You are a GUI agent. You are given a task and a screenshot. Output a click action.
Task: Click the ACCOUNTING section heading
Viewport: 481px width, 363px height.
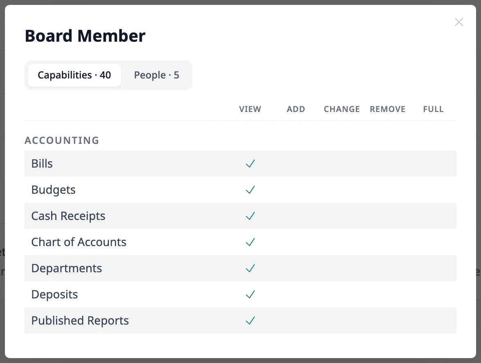coord(62,141)
